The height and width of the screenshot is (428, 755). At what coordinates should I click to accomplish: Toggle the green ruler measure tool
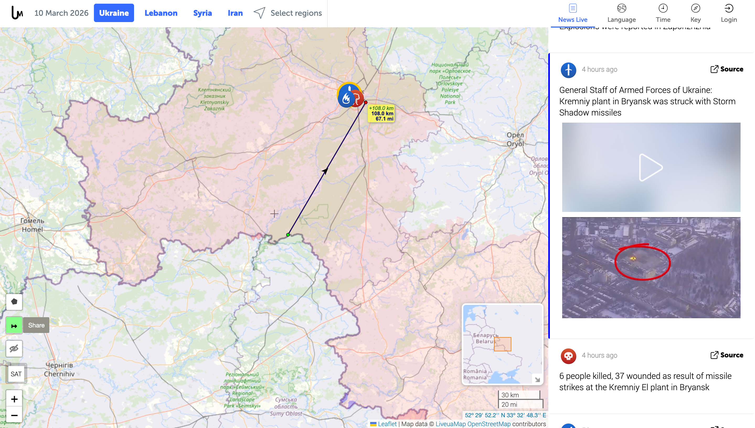click(x=14, y=326)
